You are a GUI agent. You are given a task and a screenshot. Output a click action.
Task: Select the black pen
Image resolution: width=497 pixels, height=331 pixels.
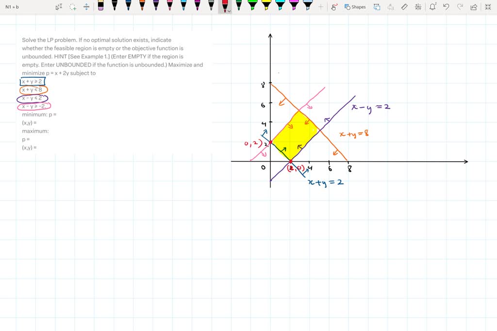[115, 5]
